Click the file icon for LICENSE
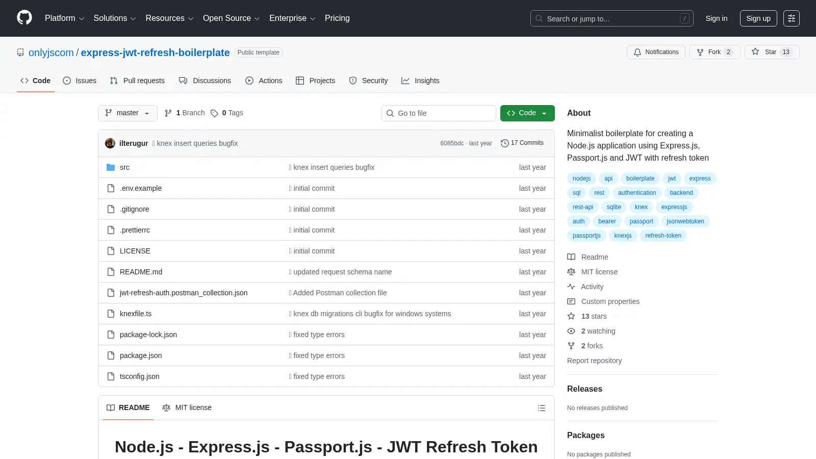816x459 pixels. pyautogui.click(x=111, y=251)
